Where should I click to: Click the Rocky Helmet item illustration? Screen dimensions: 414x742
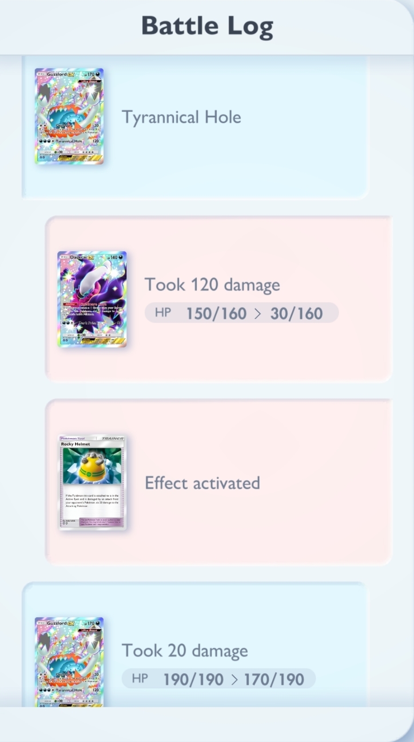(x=92, y=466)
